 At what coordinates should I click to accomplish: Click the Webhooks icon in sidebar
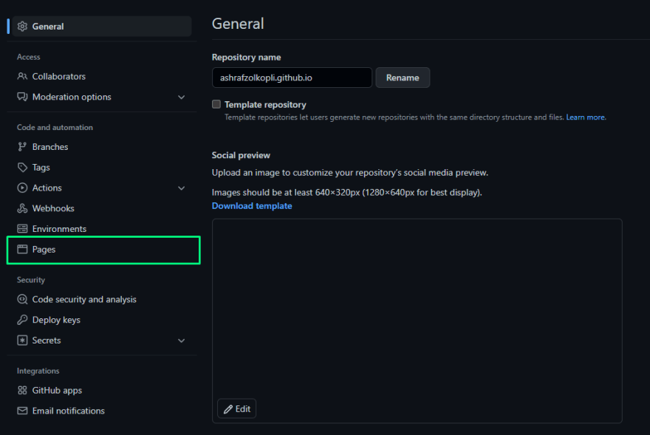coord(22,208)
